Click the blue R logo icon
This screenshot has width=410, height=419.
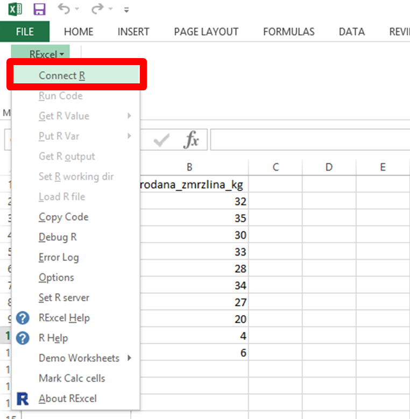(23, 399)
